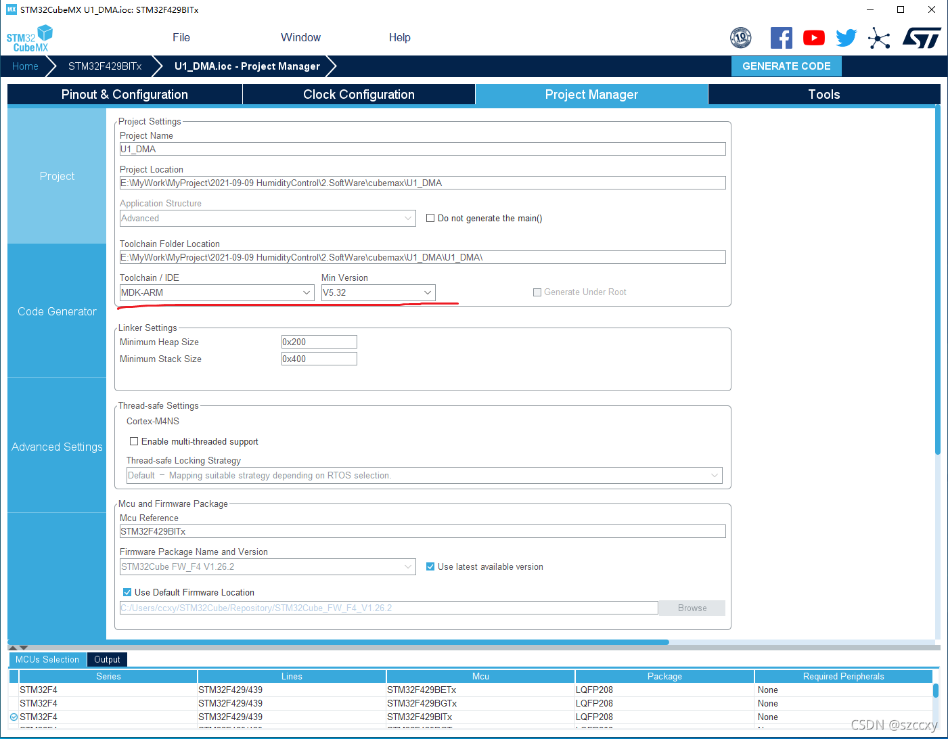948x739 pixels.
Task: Sort by the Mcu column header
Action: [x=480, y=676]
